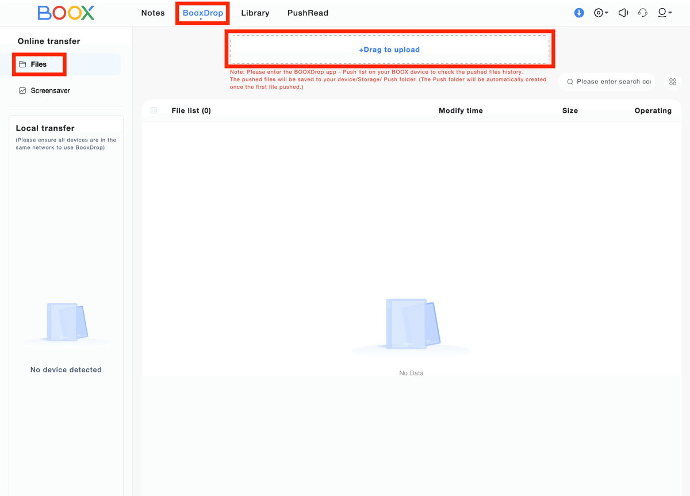Tick the select-all File list checkbox
690x496 pixels.
click(154, 110)
